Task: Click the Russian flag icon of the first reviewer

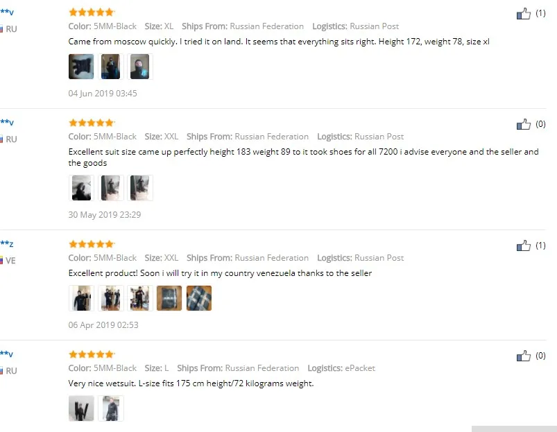Action: tap(1, 29)
